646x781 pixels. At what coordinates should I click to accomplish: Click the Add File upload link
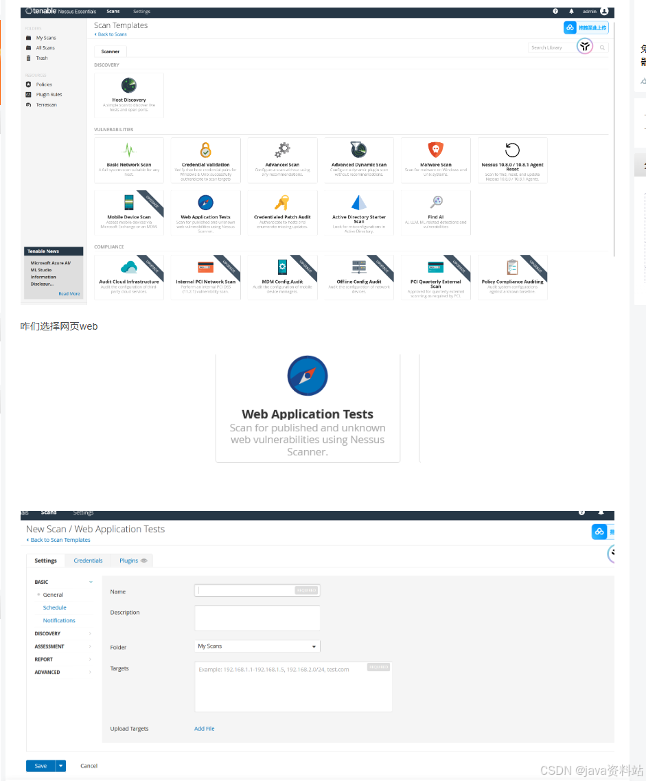point(204,729)
